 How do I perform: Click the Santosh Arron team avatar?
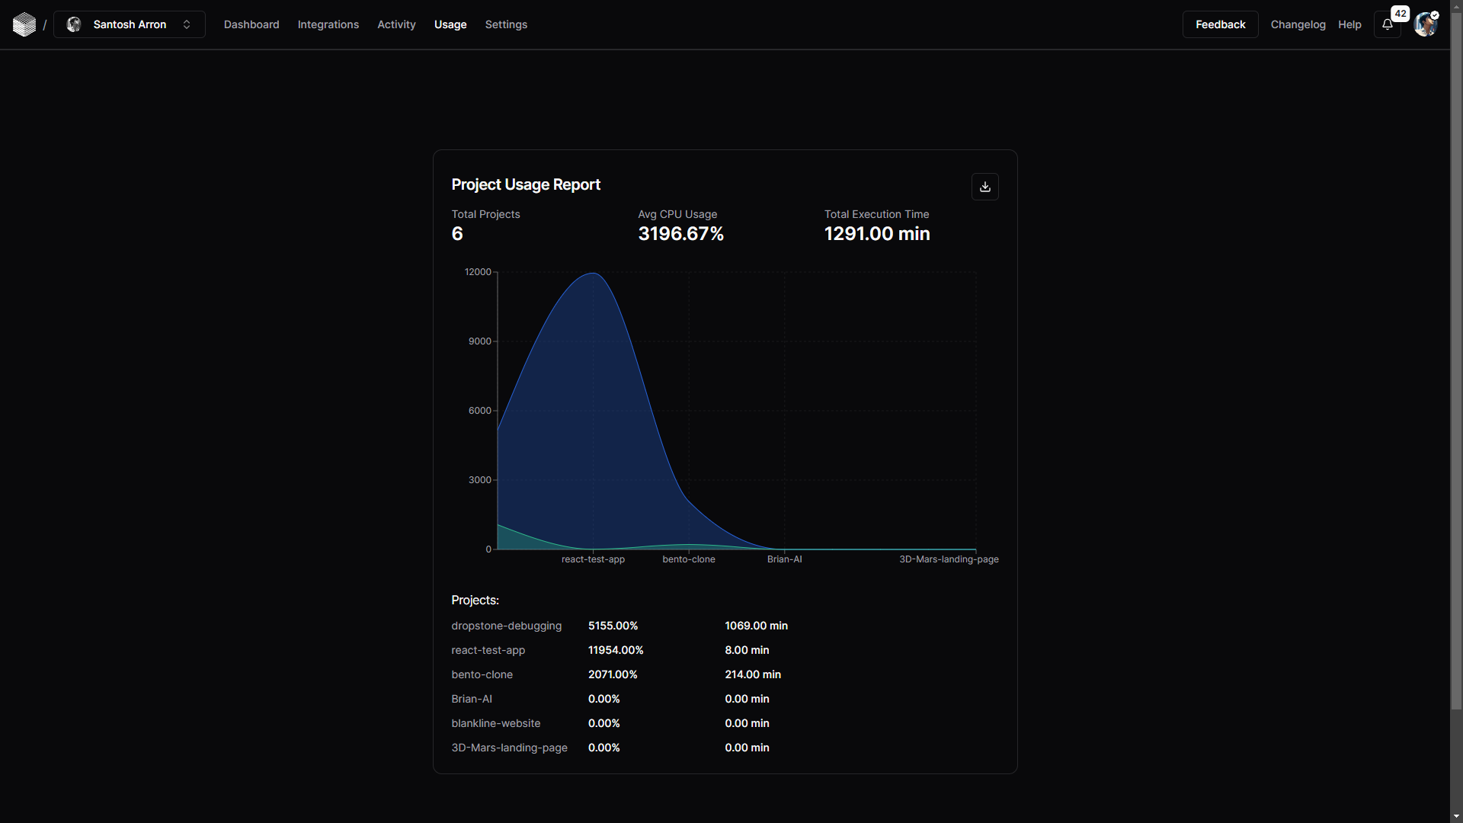coord(74,24)
